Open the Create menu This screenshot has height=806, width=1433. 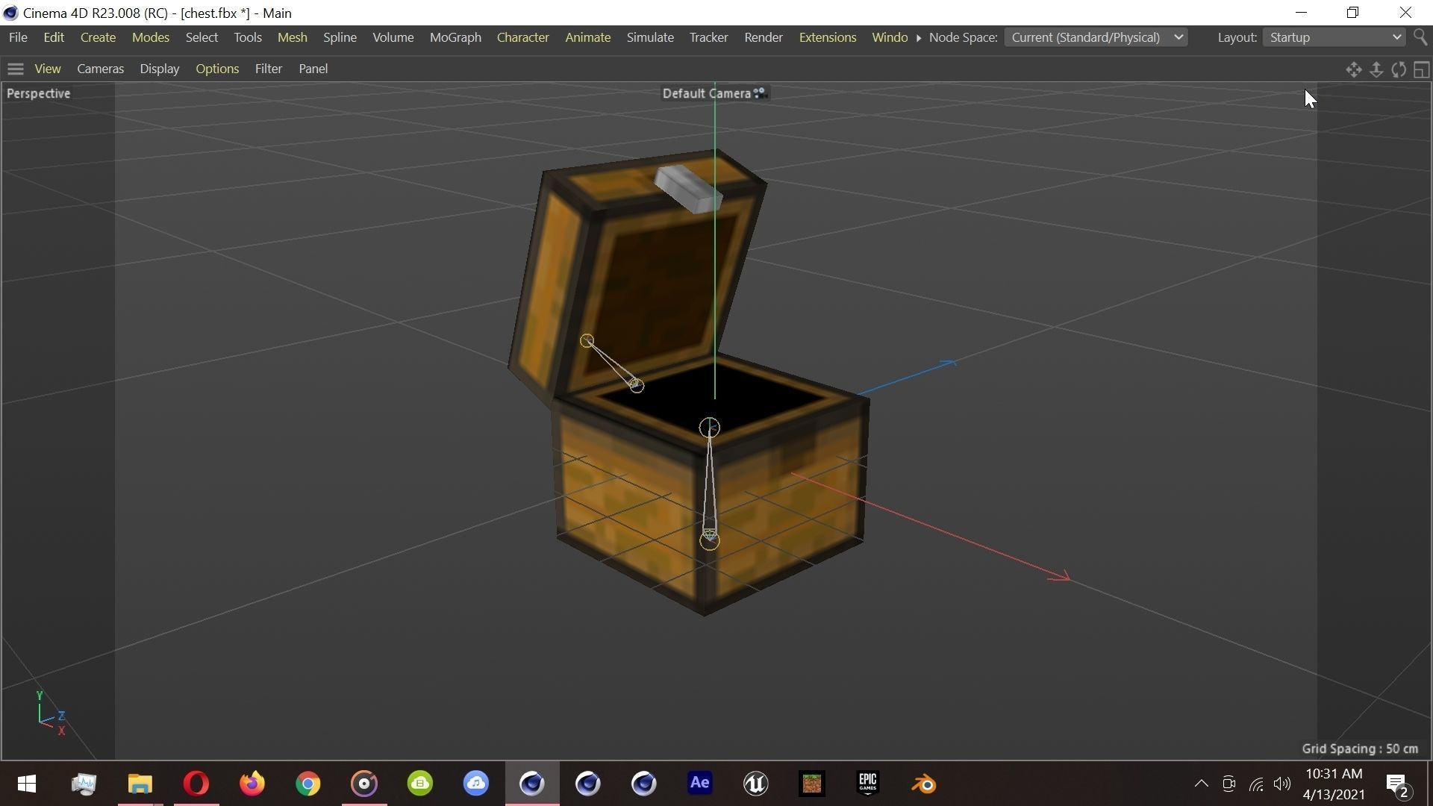[x=98, y=37]
